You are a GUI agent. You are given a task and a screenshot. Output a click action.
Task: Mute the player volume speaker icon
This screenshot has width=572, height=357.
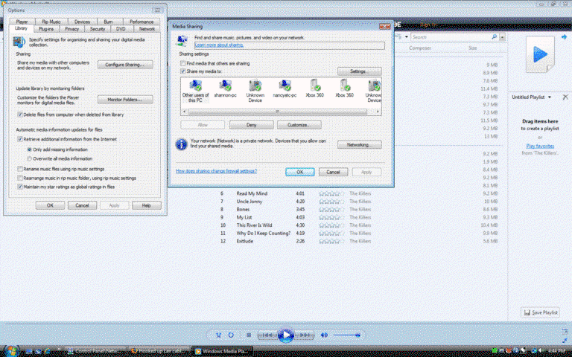tap(324, 335)
